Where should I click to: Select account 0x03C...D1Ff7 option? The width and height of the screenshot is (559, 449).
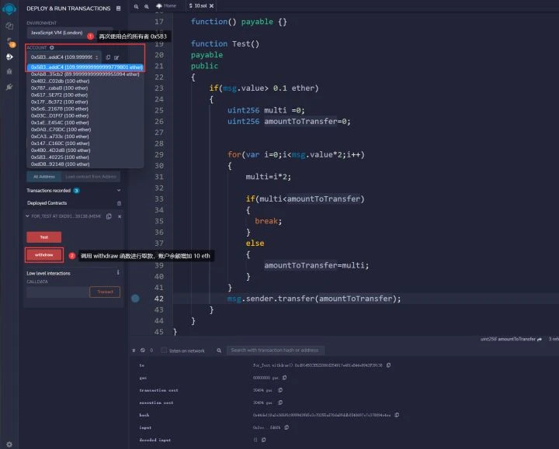(x=85, y=116)
